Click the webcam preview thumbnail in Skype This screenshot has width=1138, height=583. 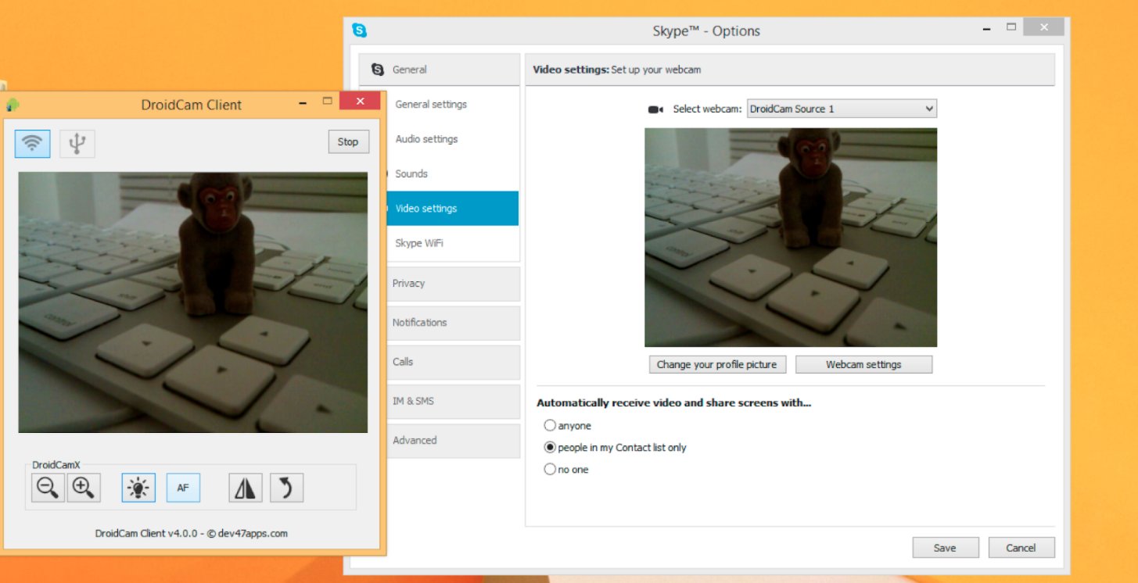click(x=791, y=237)
